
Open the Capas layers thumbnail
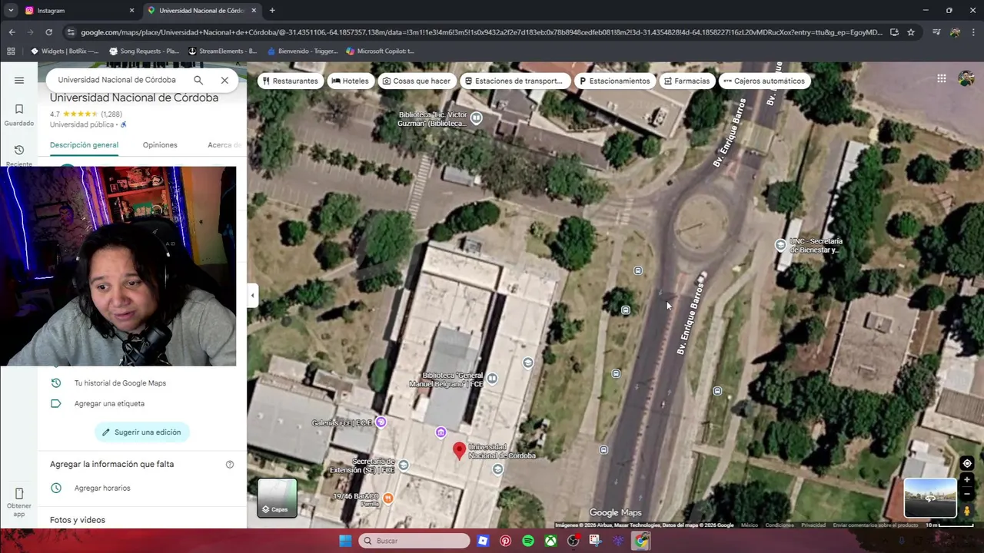pyautogui.click(x=277, y=498)
